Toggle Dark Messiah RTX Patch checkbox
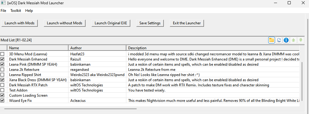The width and height of the screenshot is (309, 114). point(2,85)
